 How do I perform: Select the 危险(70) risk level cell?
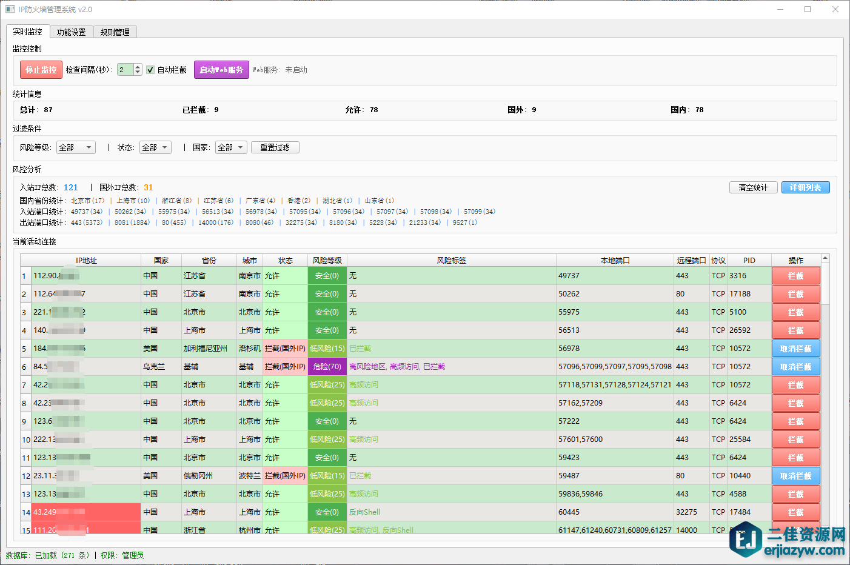coord(327,367)
